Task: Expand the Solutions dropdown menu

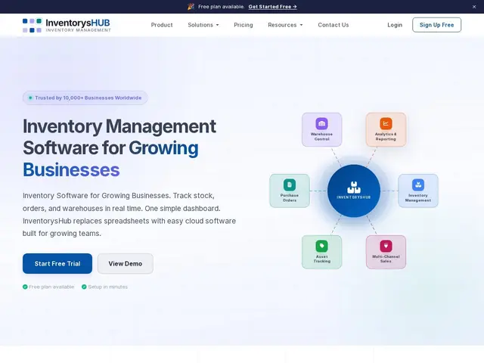Action: (x=203, y=25)
